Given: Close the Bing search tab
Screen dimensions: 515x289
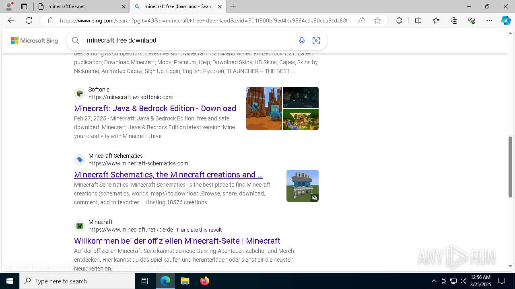Looking at the screenshot, I should point(220,6).
